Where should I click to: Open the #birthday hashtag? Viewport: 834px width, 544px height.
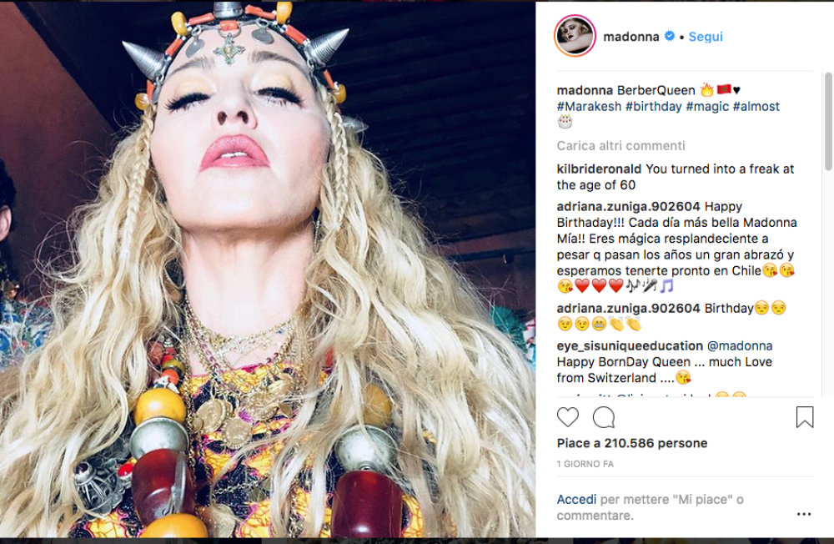pos(653,106)
